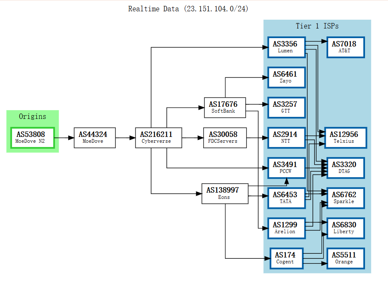Click the AS30058 FDCServers node

(x=225, y=138)
